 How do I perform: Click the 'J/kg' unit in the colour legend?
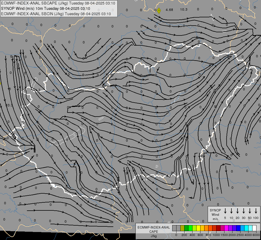coord(154,236)
